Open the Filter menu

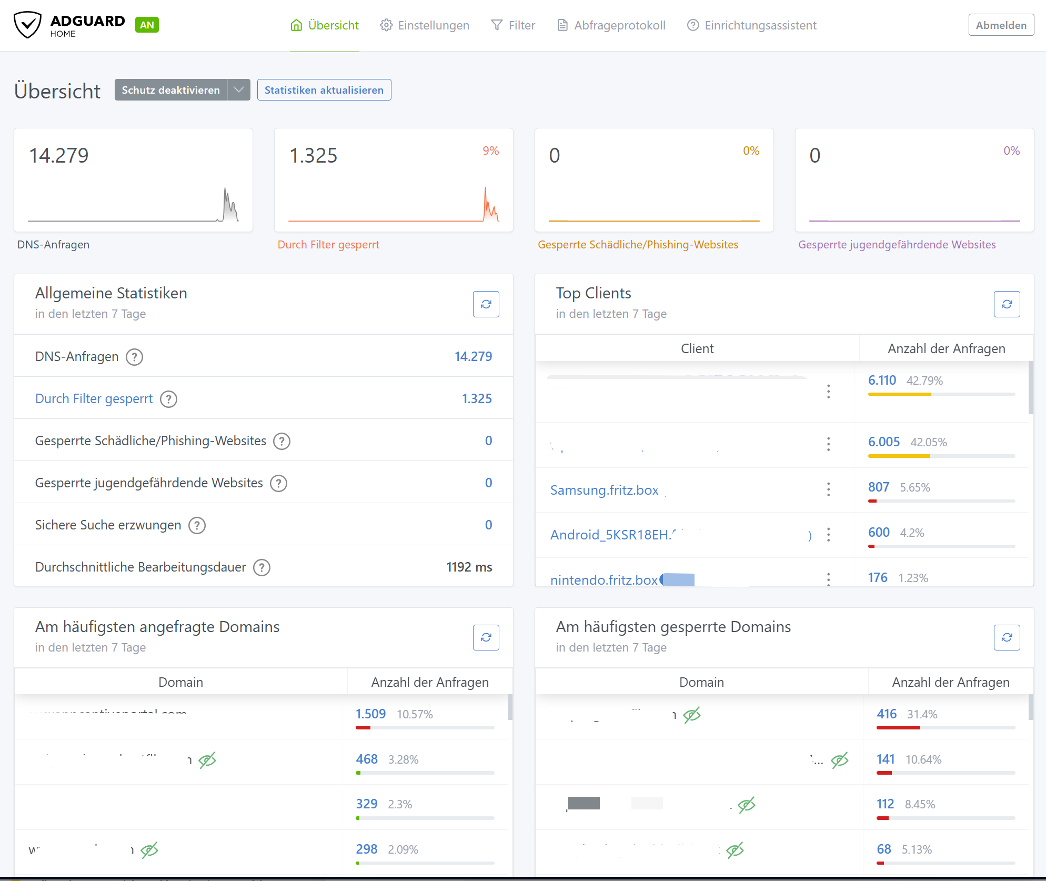(x=513, y=25)
